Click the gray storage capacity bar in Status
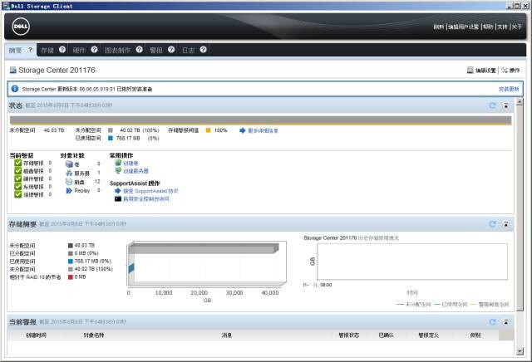532x362 pixels. [260, 120]
